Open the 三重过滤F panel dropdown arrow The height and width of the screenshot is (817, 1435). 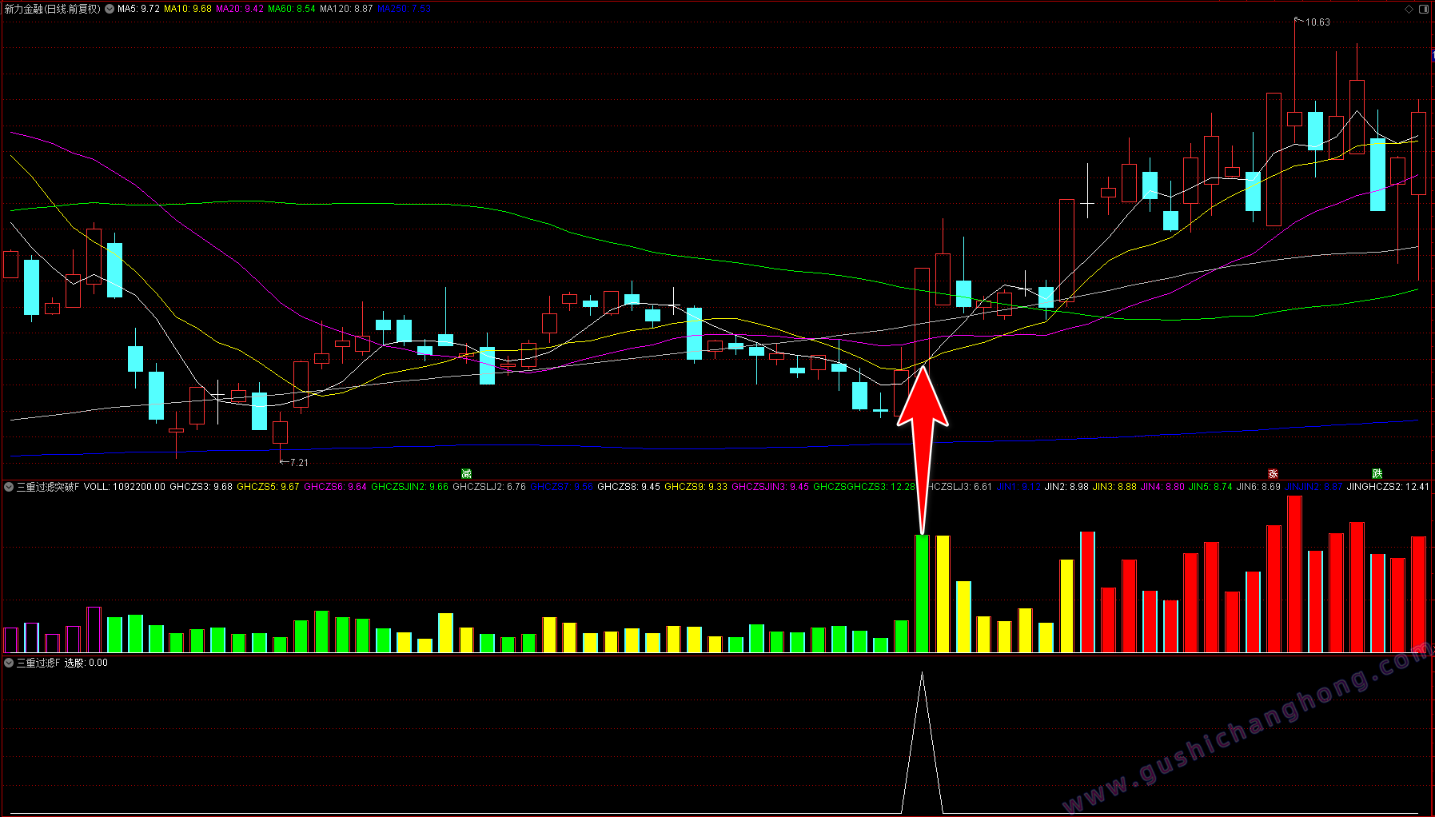click(9, 663)
